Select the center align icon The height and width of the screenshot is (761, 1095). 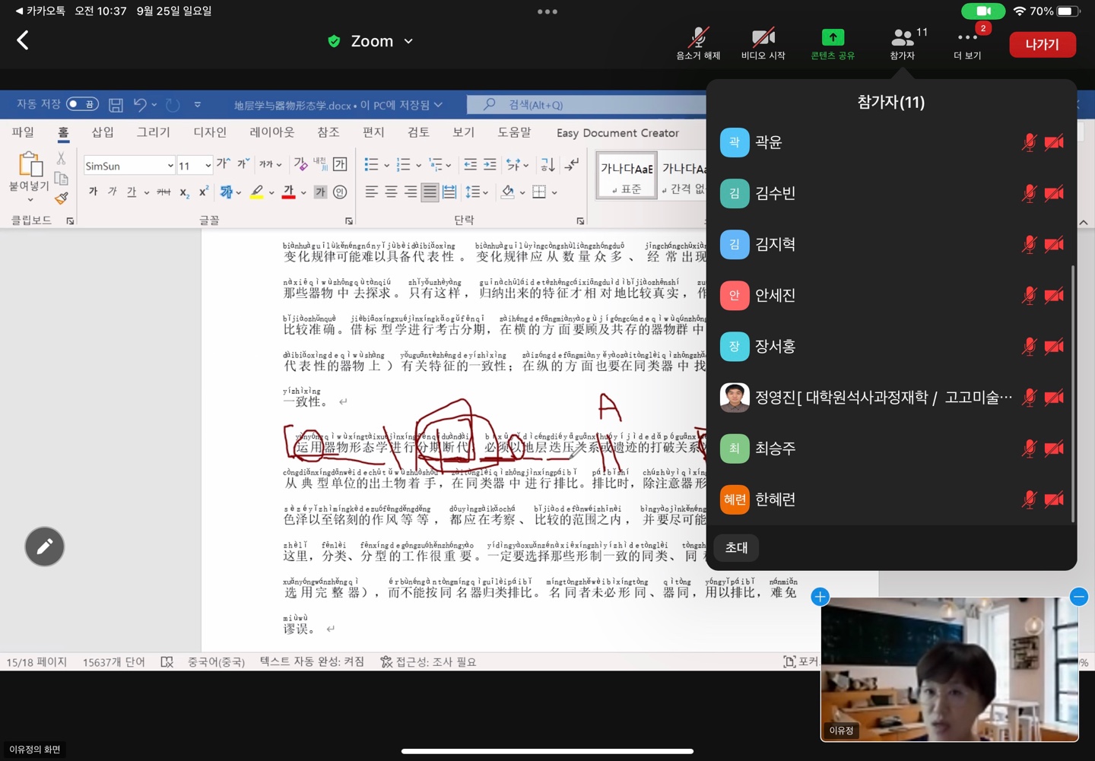tap(391, 192)
